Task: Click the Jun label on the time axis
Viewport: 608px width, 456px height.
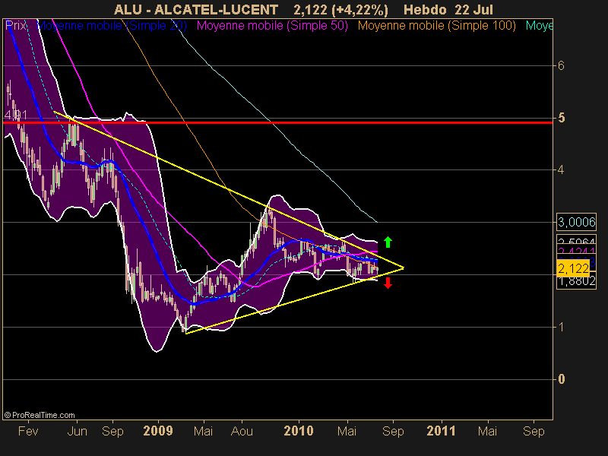Action: coord(78,431)
